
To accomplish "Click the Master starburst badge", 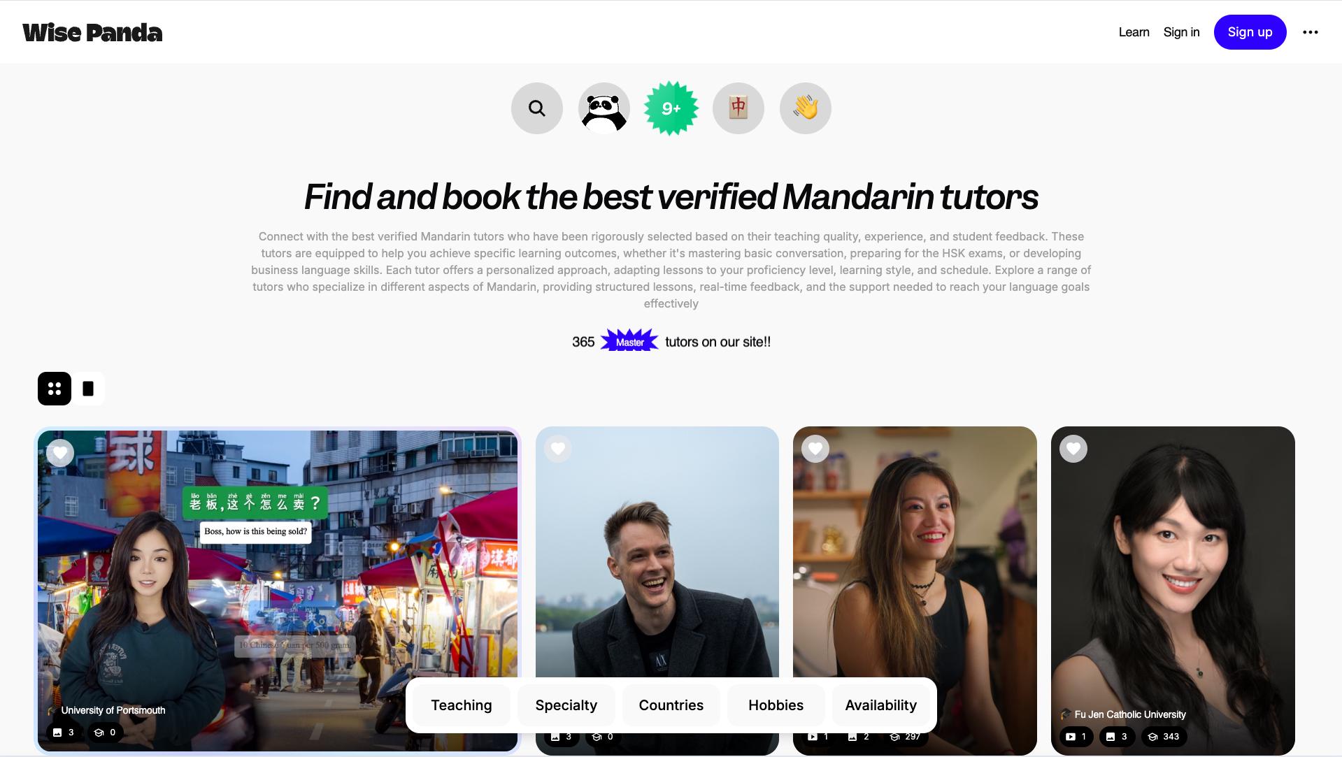I will [629, 342].
